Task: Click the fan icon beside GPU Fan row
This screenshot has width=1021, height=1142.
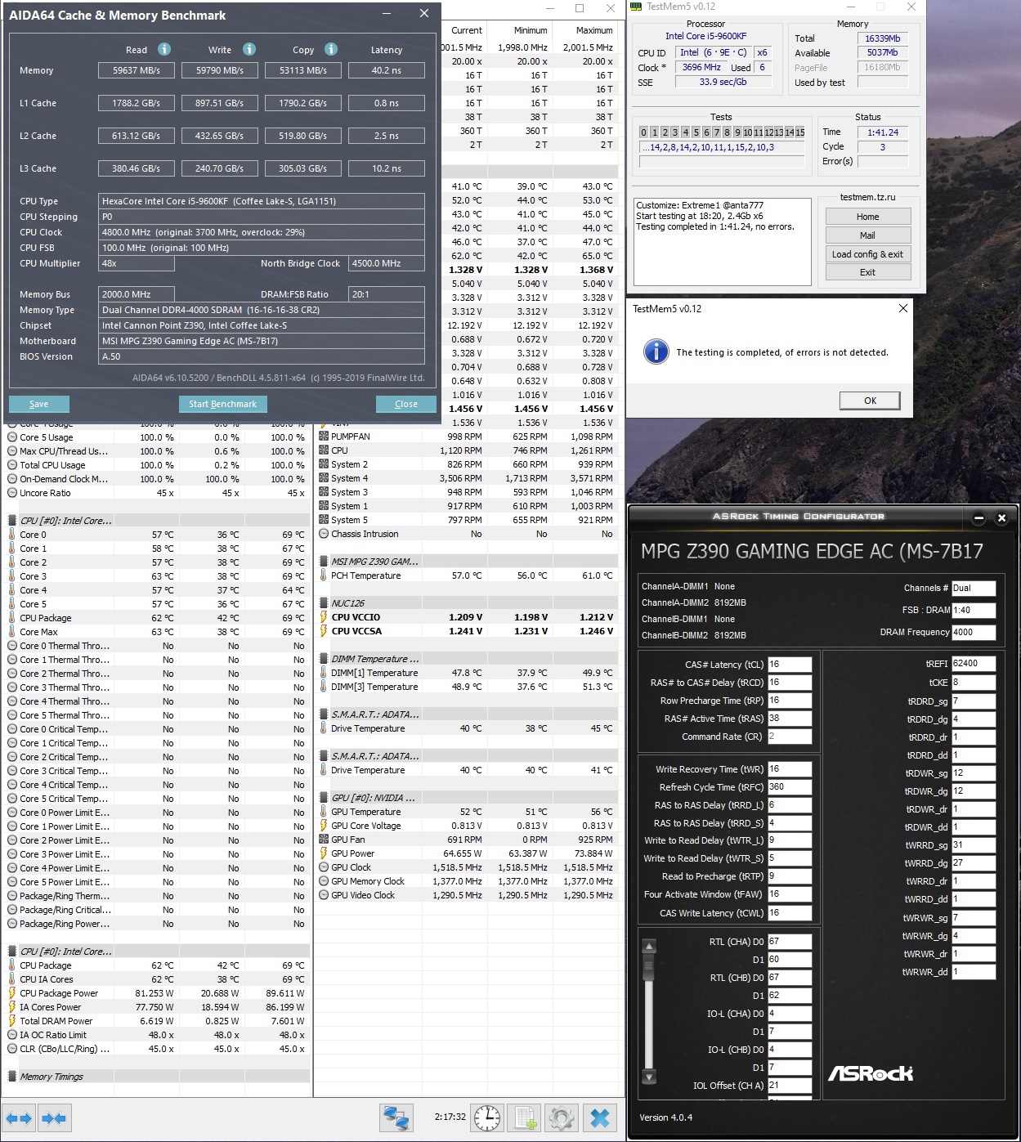Action: [x=324, y=840]
